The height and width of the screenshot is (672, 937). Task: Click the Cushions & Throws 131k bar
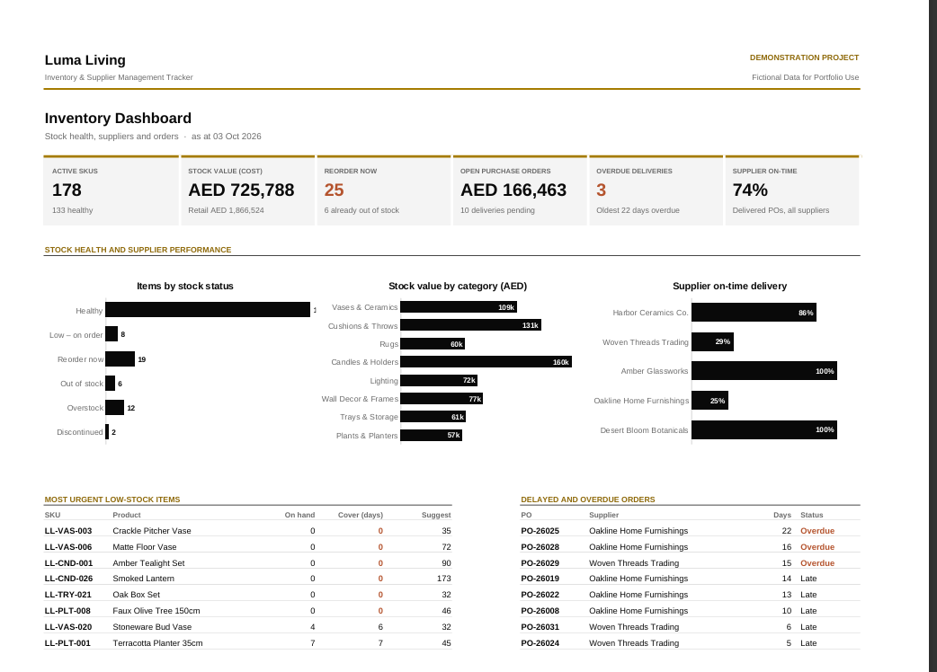click(x=470, y=325)
